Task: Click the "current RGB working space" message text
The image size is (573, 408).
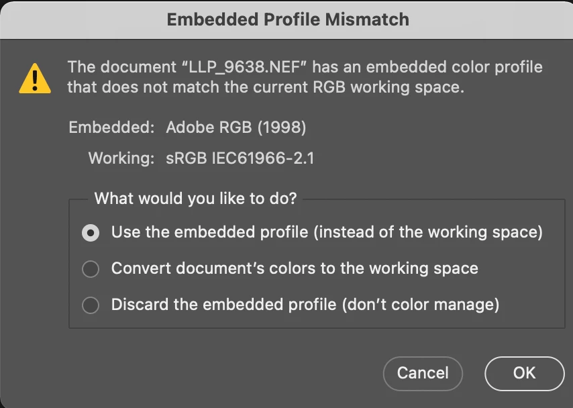Action: click(x=352, y=87)
